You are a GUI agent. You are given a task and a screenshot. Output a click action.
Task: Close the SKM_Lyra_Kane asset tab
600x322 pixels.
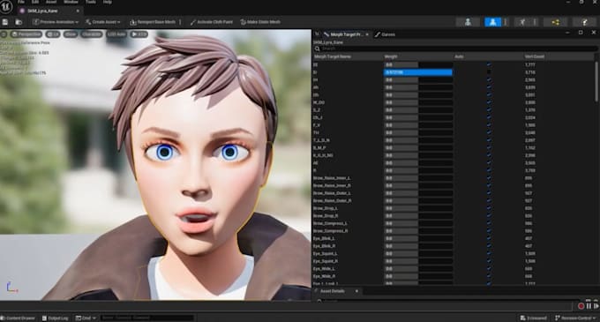78,11
